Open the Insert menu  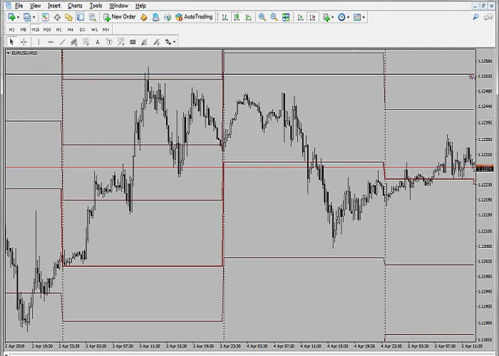(54, 6)
